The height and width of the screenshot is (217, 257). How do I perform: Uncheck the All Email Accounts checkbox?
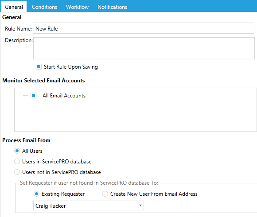33,96
